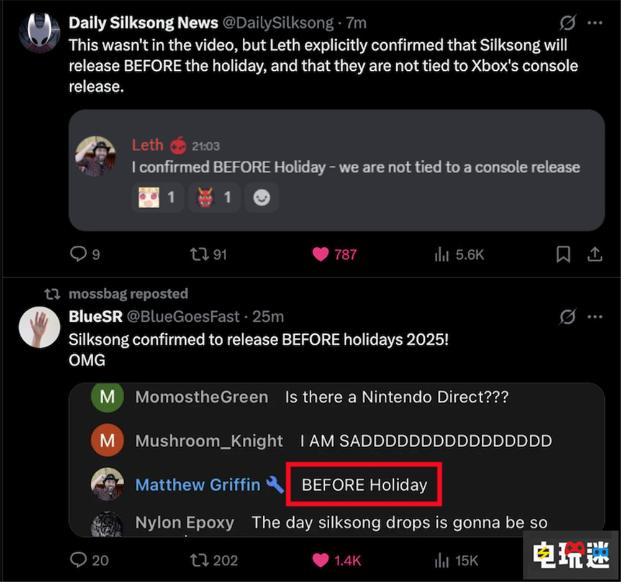Open Daily Silksong News profile picture
The height and width of the screenshot is (582, 621).
(40, 32)
